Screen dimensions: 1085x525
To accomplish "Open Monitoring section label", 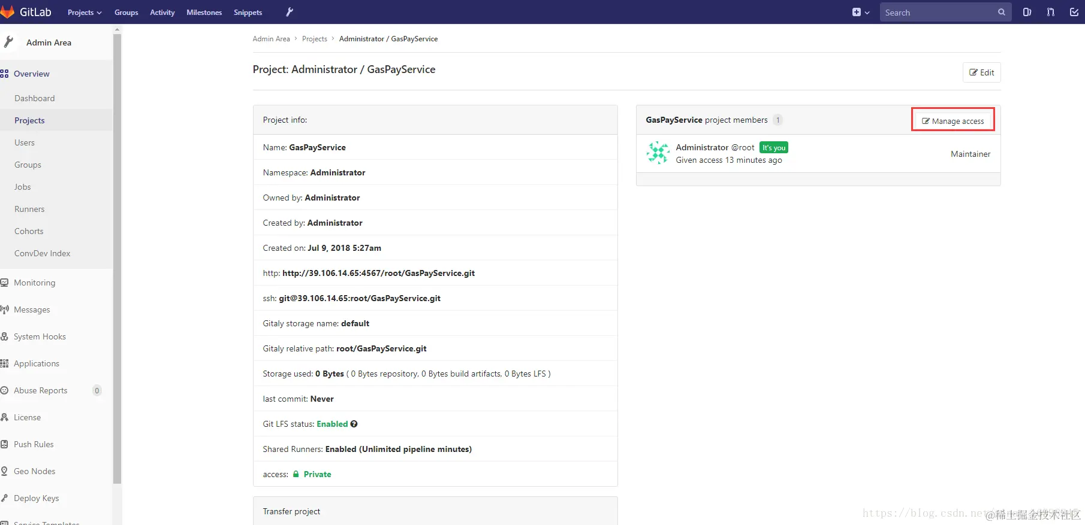I will coord(35,283).
